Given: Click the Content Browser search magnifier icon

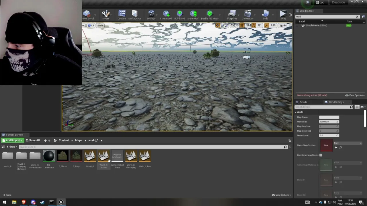Looking at the screenshot, I should pyautogui.click(x=285, y=147).
